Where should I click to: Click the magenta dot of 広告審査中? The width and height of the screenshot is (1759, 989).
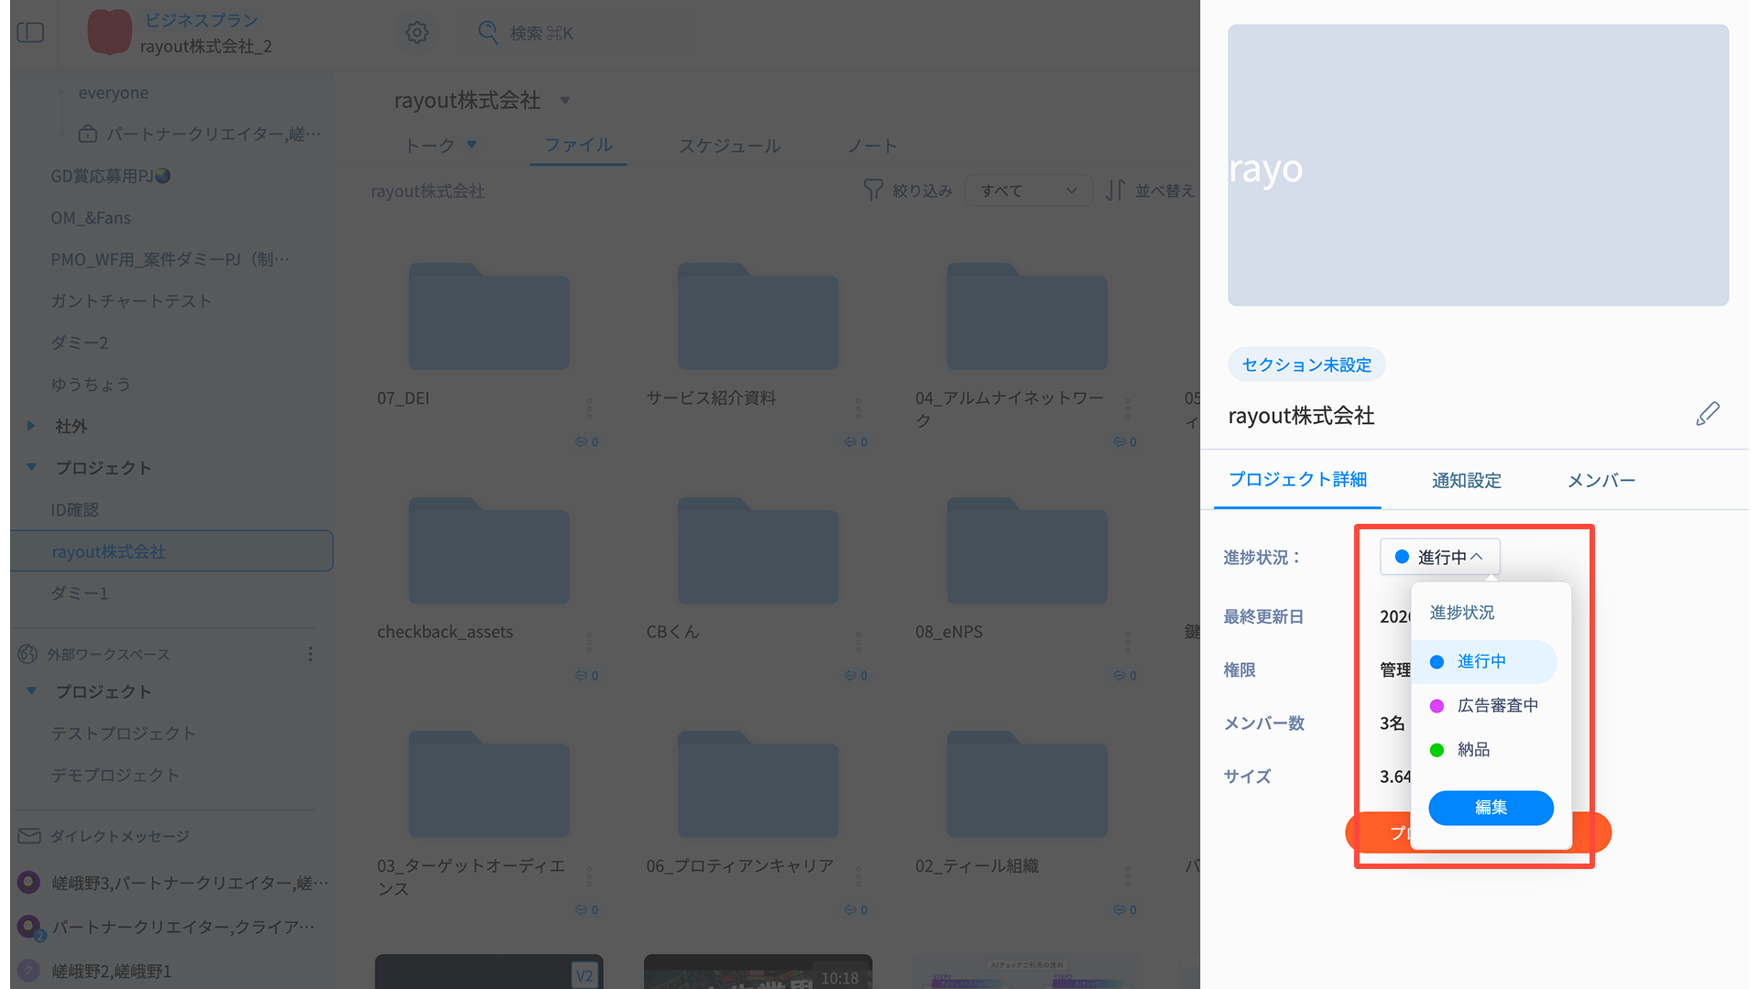pyautogui.click(x=1437, y=706)
